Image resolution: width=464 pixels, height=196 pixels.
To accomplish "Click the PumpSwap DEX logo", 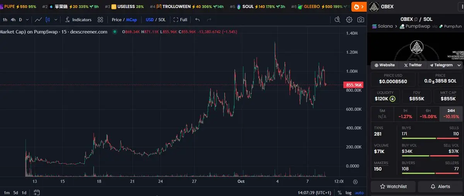I will (x=402, y=26).
